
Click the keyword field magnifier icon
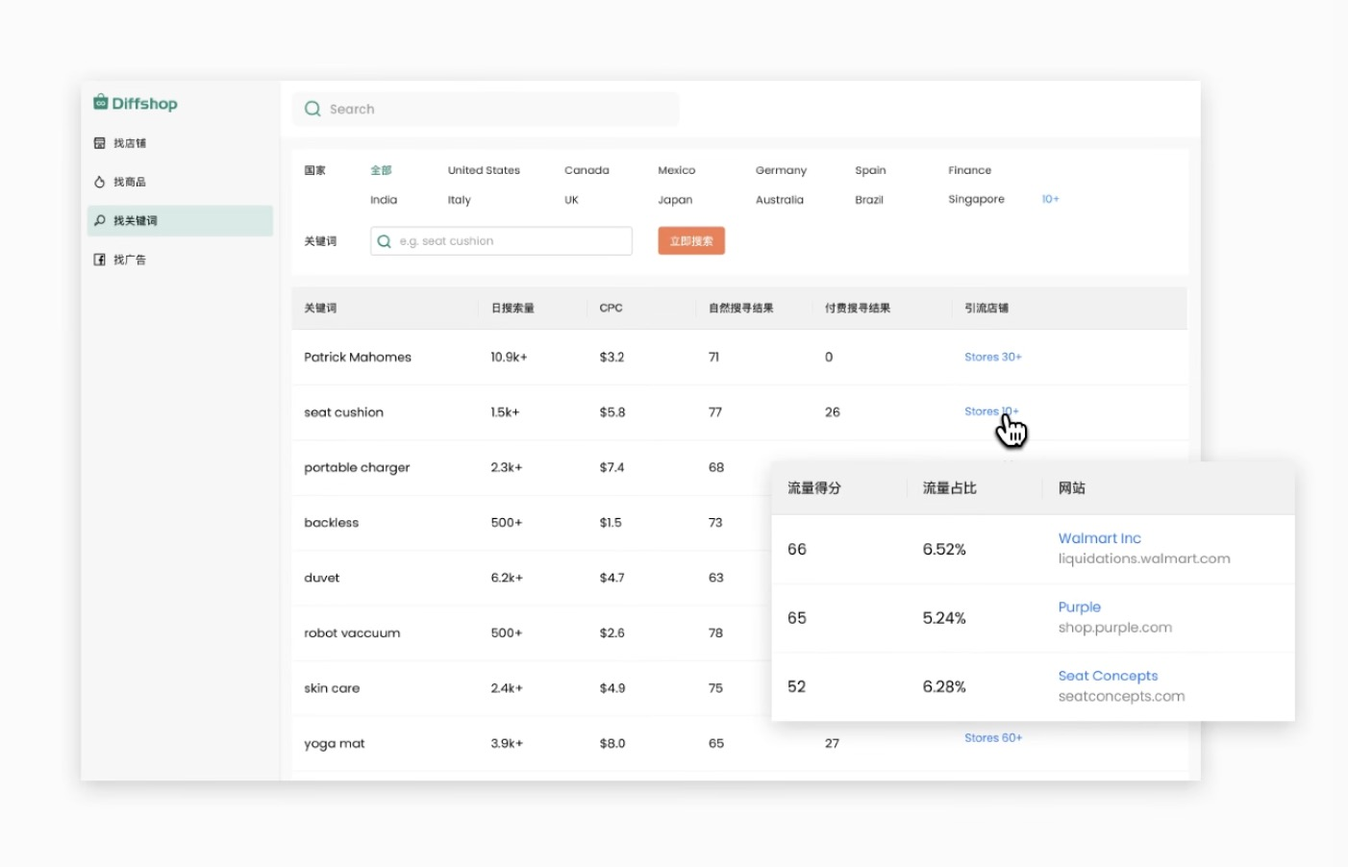tap(385, 241)
